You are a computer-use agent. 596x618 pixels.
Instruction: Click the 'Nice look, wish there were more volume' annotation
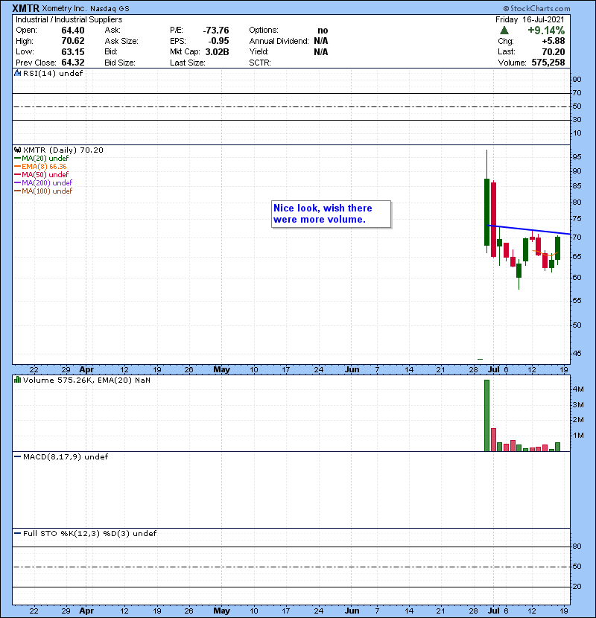click(332, 214)
